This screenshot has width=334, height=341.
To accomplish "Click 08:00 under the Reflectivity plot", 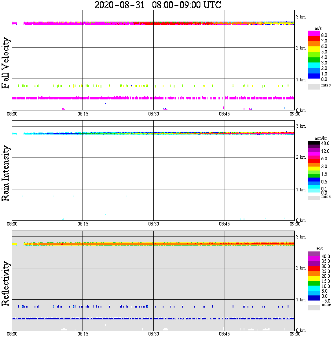I will click(x=12, y=334).
